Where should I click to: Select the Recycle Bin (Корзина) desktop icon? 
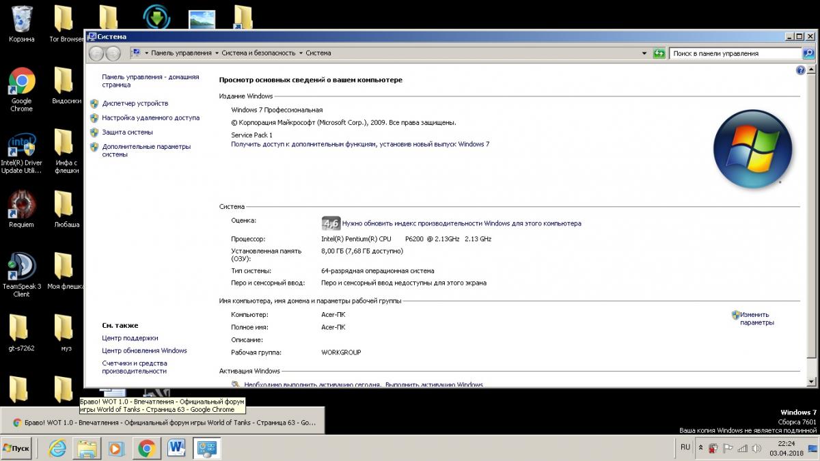click(21, 24)
